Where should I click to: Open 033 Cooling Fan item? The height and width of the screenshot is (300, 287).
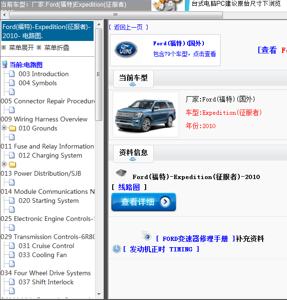[43, 255]
